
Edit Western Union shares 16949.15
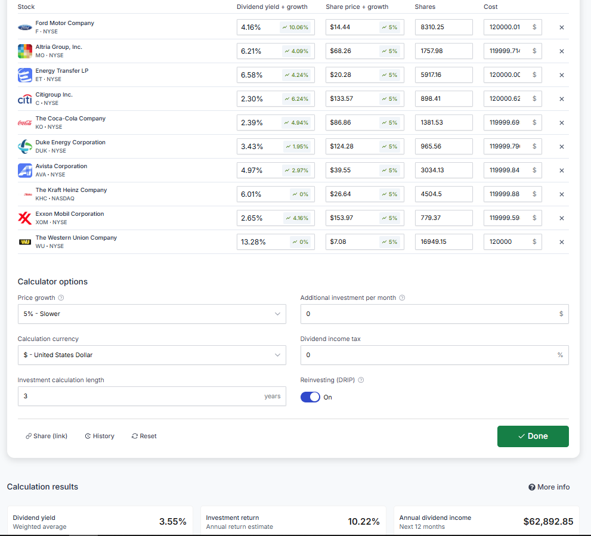coord(444,242)
